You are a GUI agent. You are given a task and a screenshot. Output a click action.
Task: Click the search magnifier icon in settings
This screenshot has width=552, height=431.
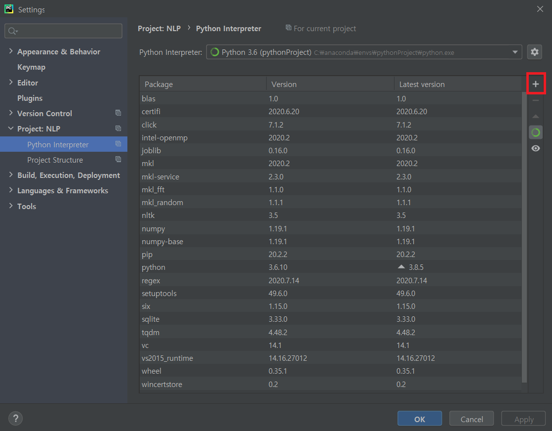(13, 31)
